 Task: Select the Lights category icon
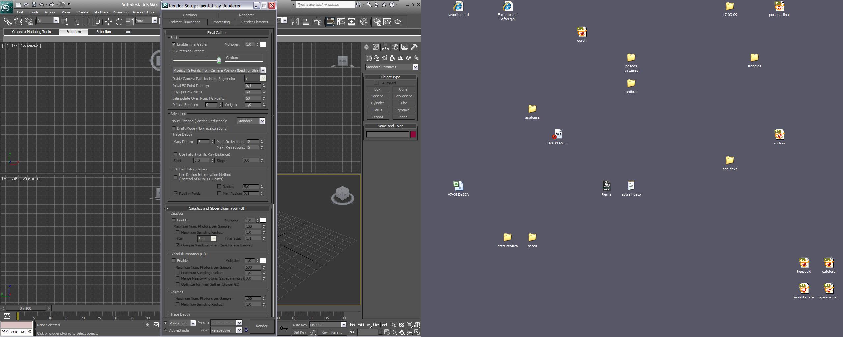tap(385, 58)
